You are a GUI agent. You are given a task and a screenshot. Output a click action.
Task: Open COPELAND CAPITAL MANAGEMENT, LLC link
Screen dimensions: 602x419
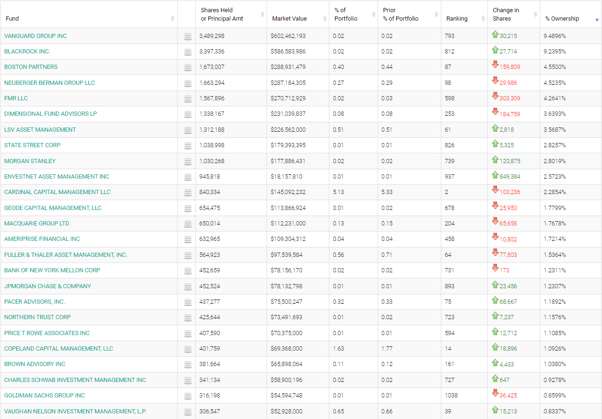(x=59, y=349)
